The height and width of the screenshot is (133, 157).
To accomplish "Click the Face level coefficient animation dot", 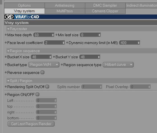I will pos(6,43).
